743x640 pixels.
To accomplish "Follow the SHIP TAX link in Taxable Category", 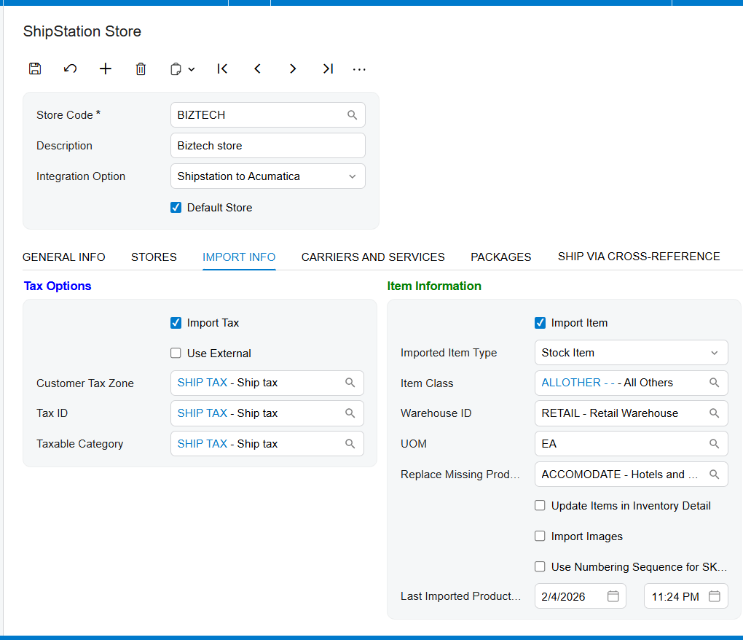I will pyautogui.click(x=203, y=444).
